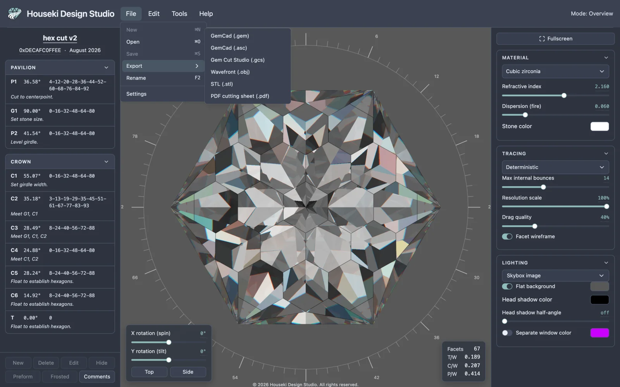Select the C3 28.49° crown row
620x387 pixels.
(x=60, y=232)
